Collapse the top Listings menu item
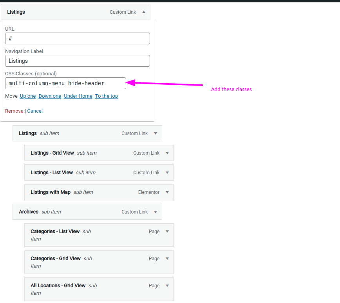The image size is (340, 303). click(x=144, y=12)
